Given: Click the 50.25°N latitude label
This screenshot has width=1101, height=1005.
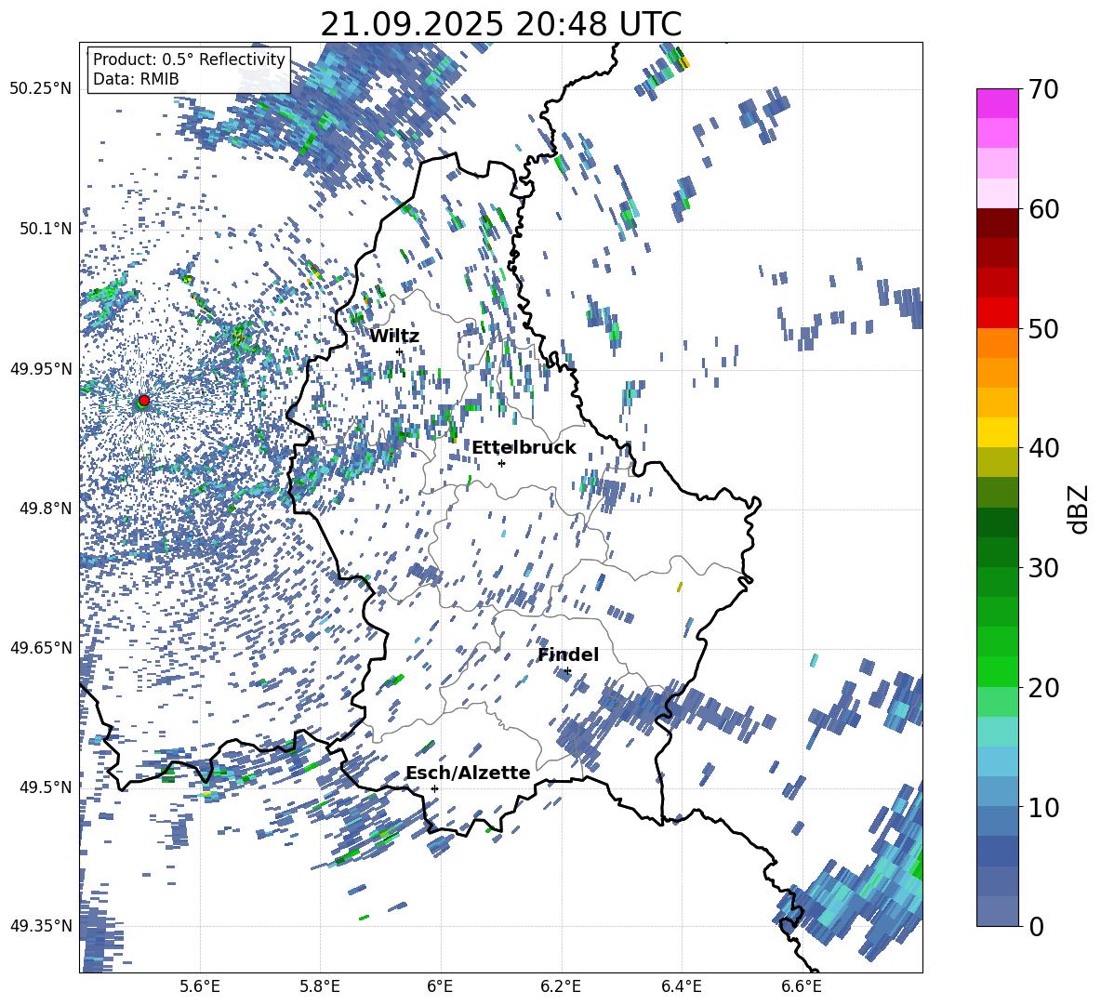Looking at the screenshot, I should tap(41, 89).
